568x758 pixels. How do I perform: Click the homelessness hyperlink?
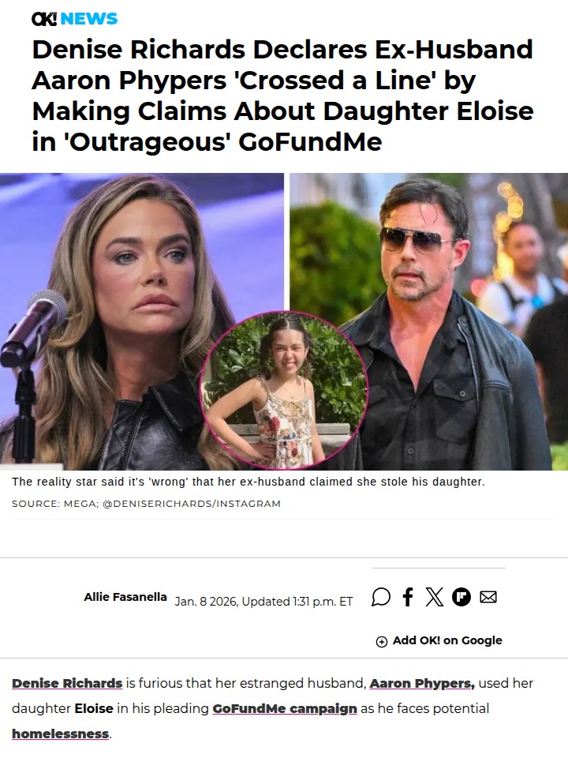click(61, 734)
